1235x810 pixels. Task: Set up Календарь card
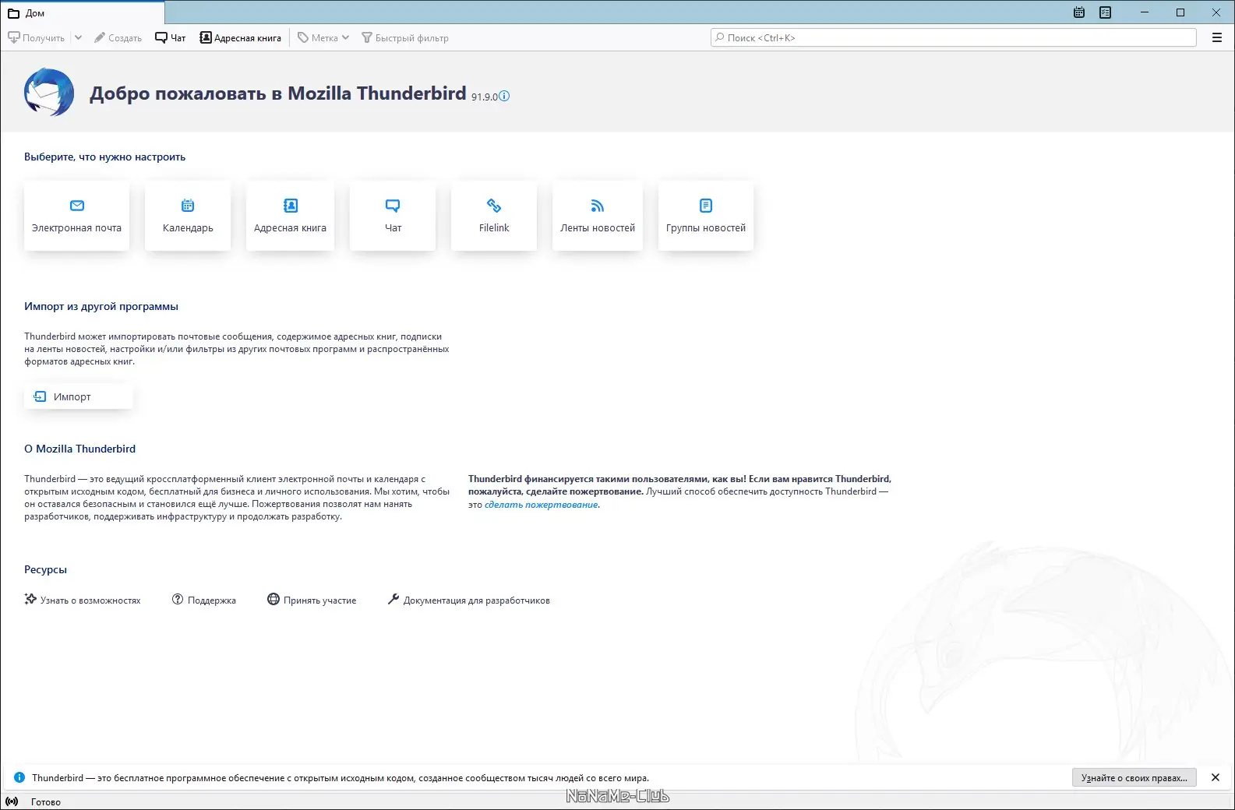point(188,216)
